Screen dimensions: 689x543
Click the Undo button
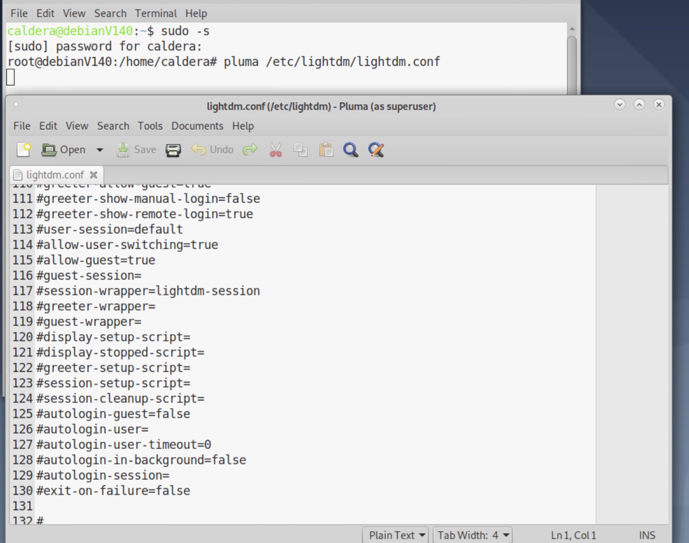(x=213, y=149)
